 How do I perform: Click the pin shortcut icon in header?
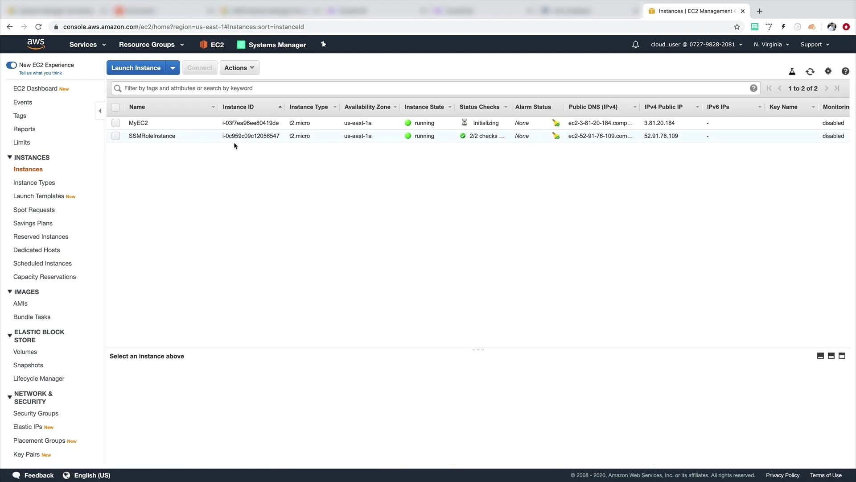[x=324, y=44]
